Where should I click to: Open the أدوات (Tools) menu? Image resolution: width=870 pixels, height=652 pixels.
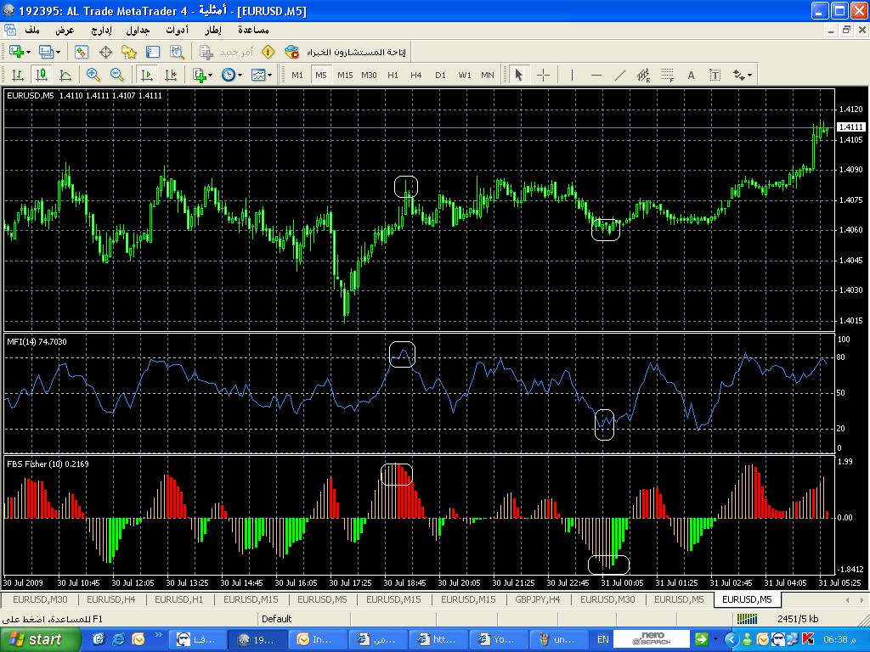(x=177, y=30)
